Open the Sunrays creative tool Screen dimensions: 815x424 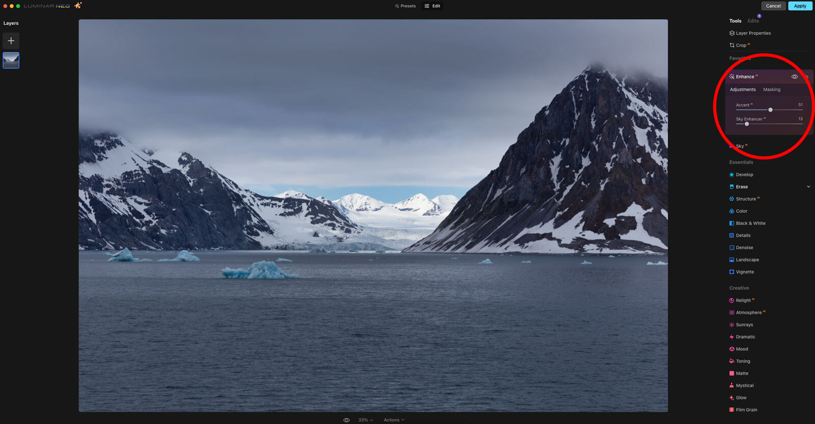click(x=744, y=325)
